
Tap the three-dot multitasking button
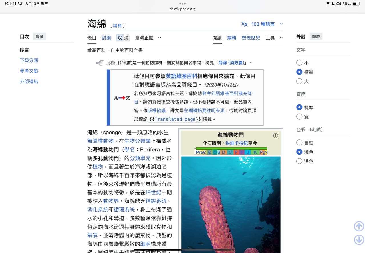(x=182, y=4)
